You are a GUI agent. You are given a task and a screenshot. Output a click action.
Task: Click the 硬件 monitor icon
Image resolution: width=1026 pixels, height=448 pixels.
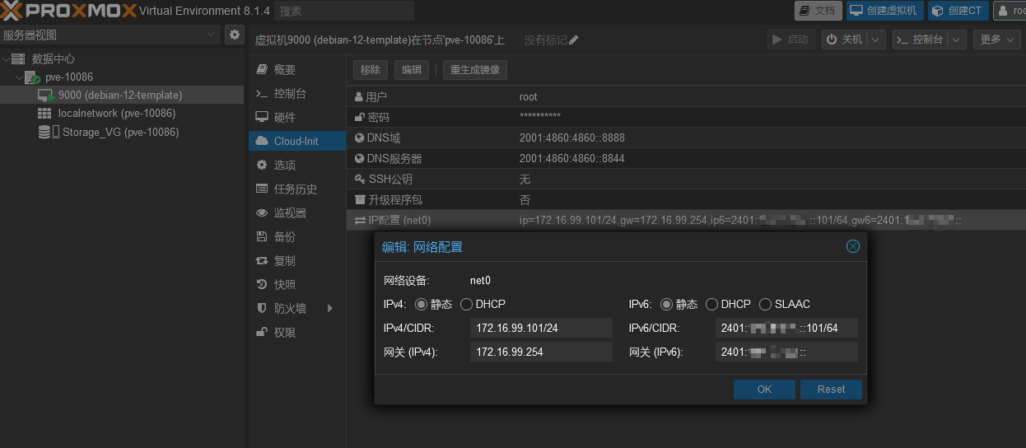pos(262,118)
